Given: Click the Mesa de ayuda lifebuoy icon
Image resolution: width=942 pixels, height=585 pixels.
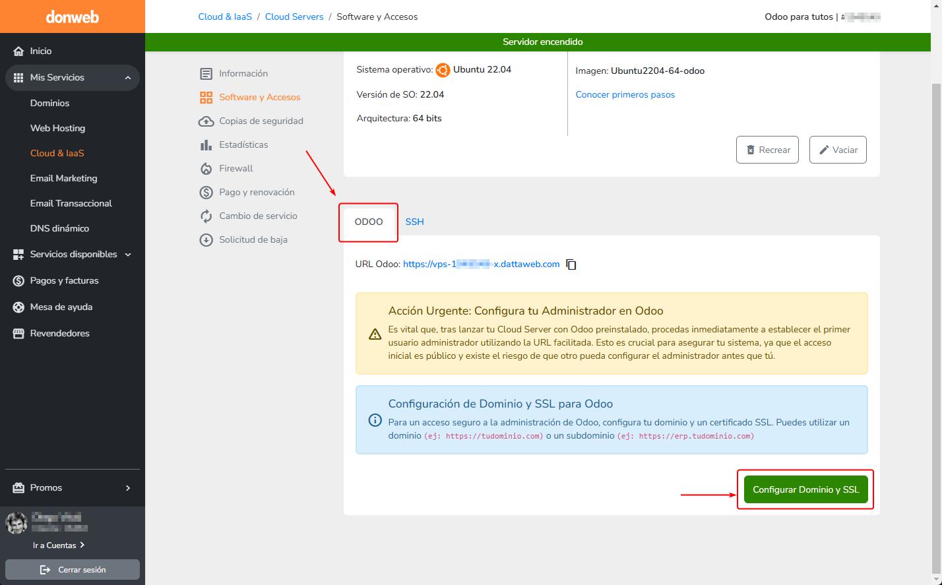Looking at the screenshot, I should pyautogui.click(x=18, y=307).
